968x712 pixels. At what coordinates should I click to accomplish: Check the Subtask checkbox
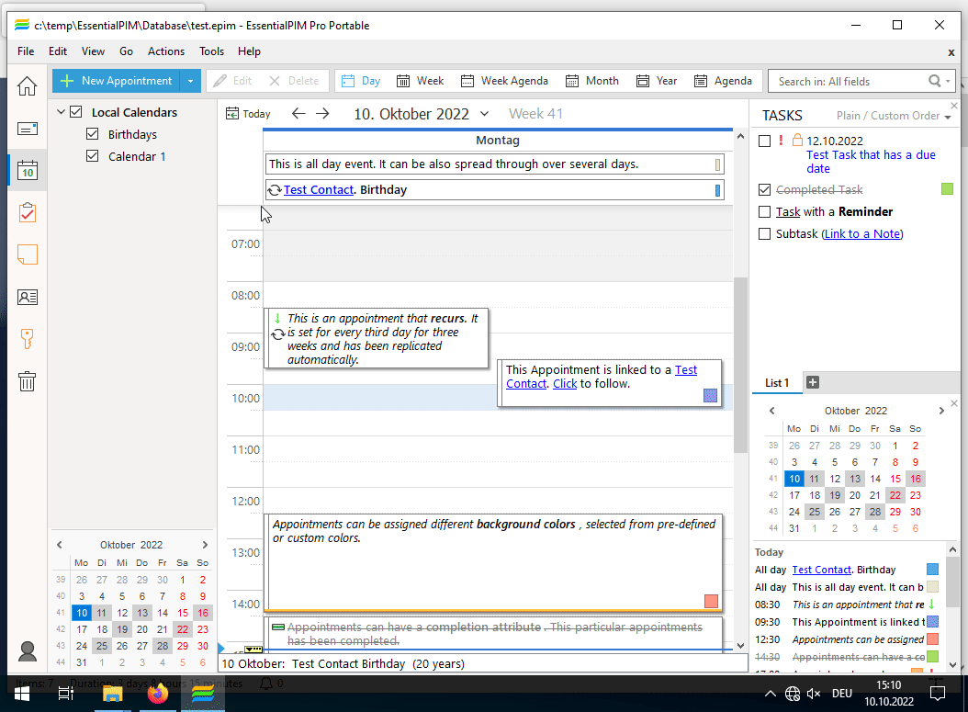[764, 234]
